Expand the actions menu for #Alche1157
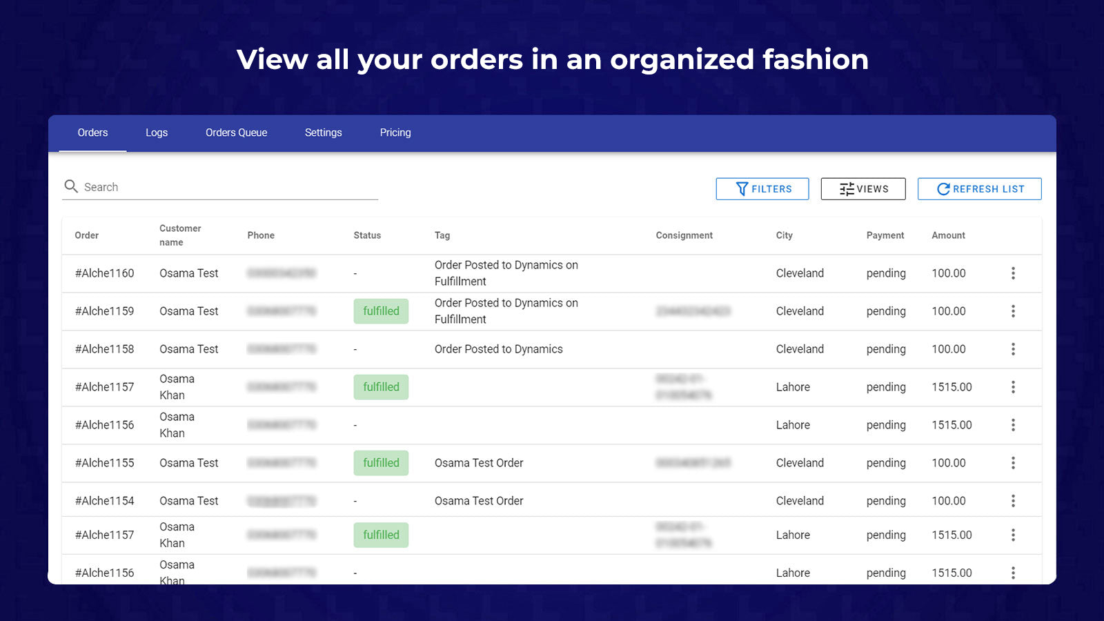The height and width of the screenshot is (621, 1104). pos(1013,387)
